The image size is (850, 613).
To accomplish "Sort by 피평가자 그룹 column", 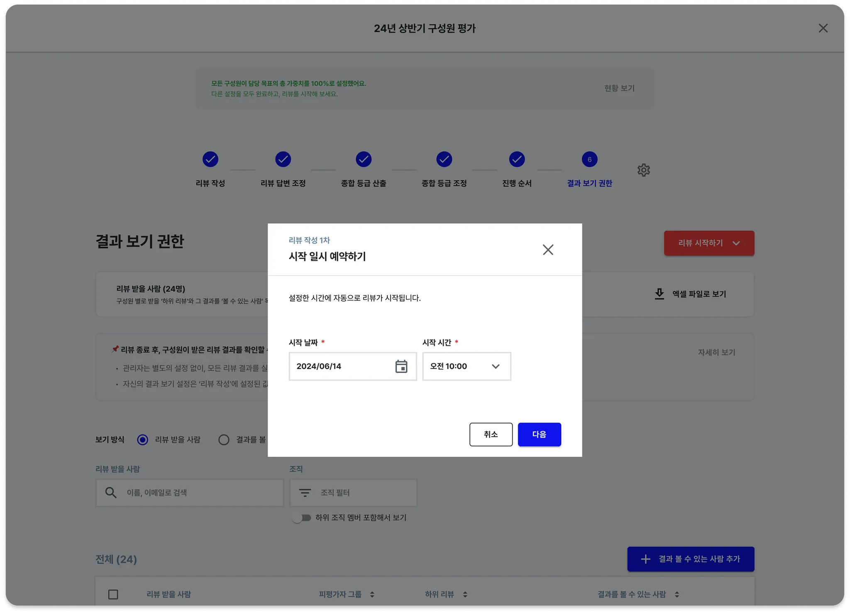I will [372, 594].
